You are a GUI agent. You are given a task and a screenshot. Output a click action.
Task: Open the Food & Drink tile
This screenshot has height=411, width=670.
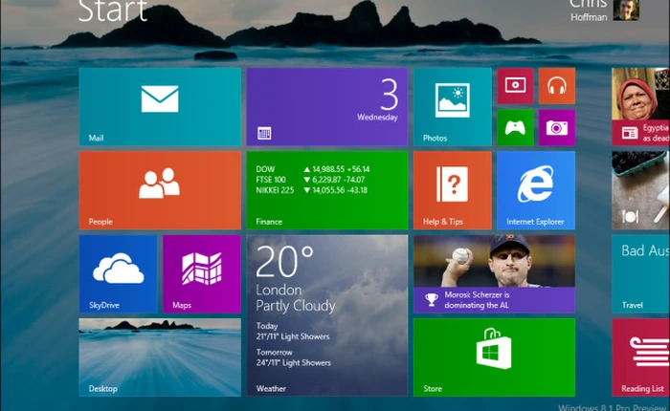[x=640, y=190]
